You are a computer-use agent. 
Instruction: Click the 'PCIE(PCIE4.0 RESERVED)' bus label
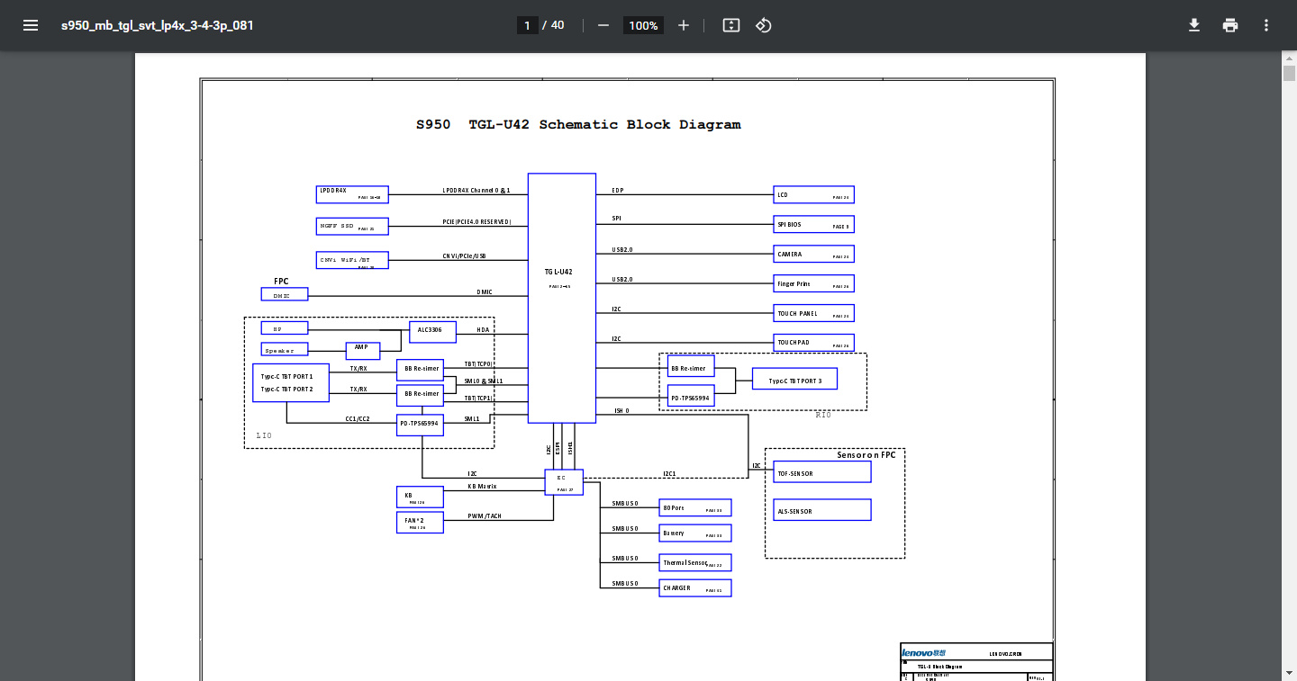pyautogui.click(x=476, y=221)
